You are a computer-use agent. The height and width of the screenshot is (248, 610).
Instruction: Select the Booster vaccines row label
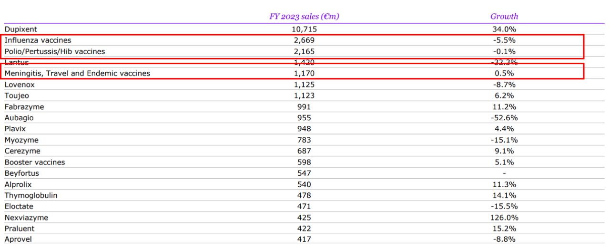[35, 162]
